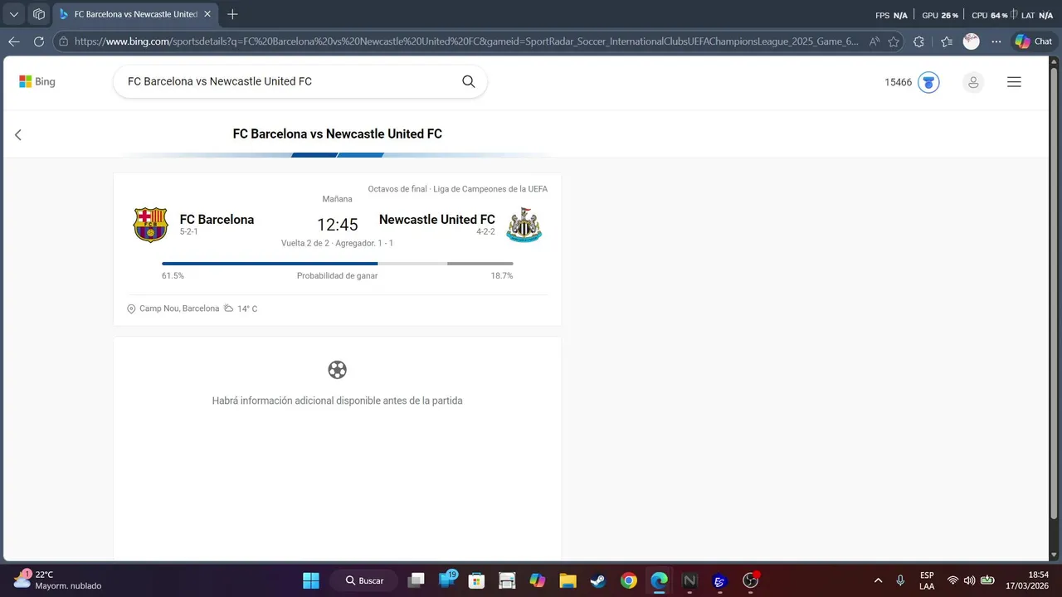This screenshot has height=597, width=1062.
Task: Close the FC Barcelona vs Newcastle tab
Action: (x=207, y=14)
